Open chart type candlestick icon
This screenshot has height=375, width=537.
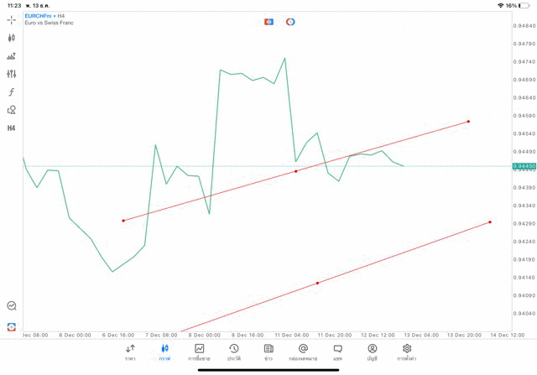(12, 38)
